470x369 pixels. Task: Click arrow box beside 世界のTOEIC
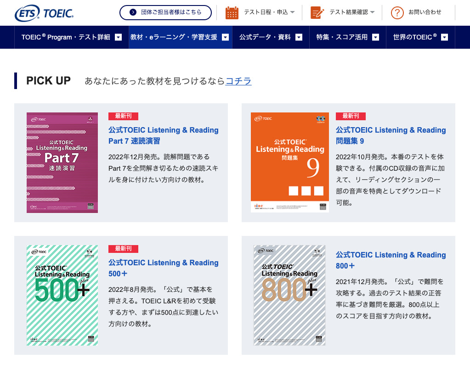[445, 37]
